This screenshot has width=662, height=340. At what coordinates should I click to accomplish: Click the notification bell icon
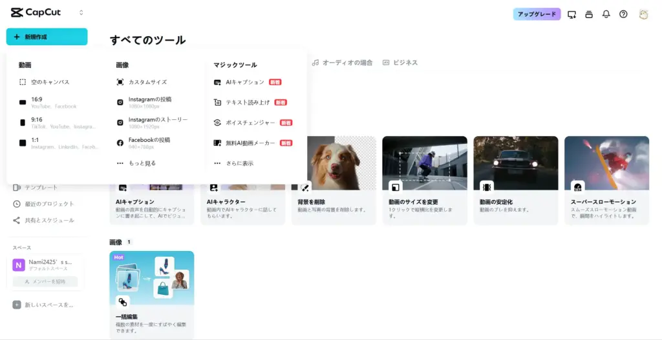click(606, 14)
